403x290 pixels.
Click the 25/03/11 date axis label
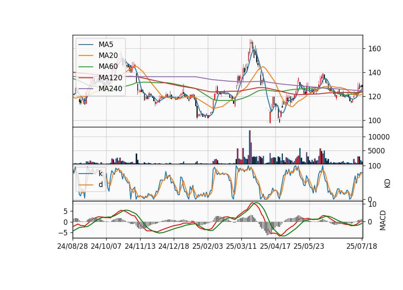coord(241,247)
